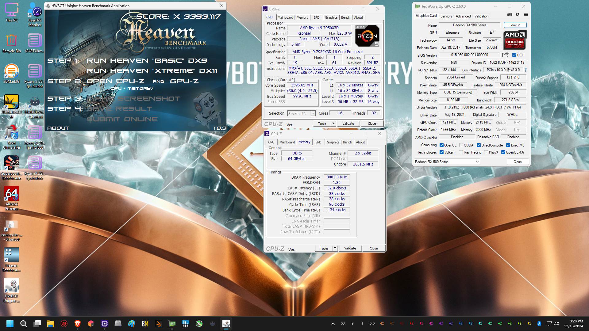Open Heaven Benchmark desktop icon
This screenshot has height=331, width=589.
11,260
